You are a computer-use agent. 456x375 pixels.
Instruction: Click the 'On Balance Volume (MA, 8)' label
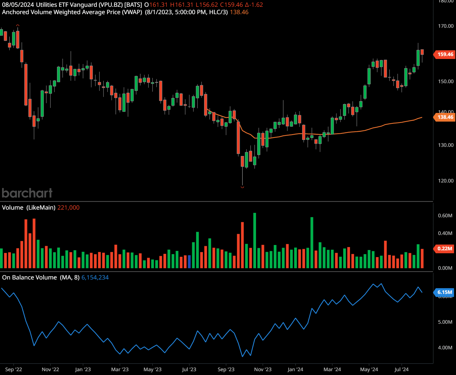pos(41,277)
